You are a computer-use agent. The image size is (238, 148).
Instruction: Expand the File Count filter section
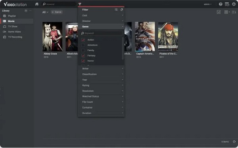[x=102, y=102]
